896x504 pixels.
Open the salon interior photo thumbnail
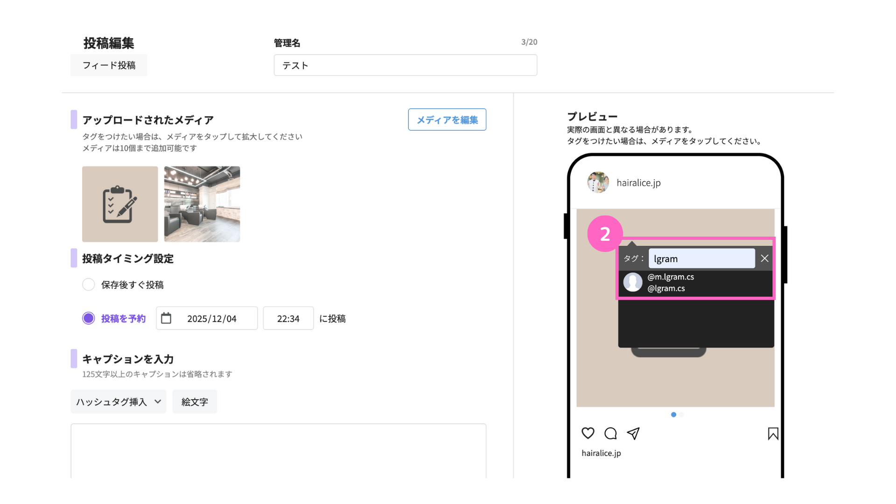[x=202, y=204]
